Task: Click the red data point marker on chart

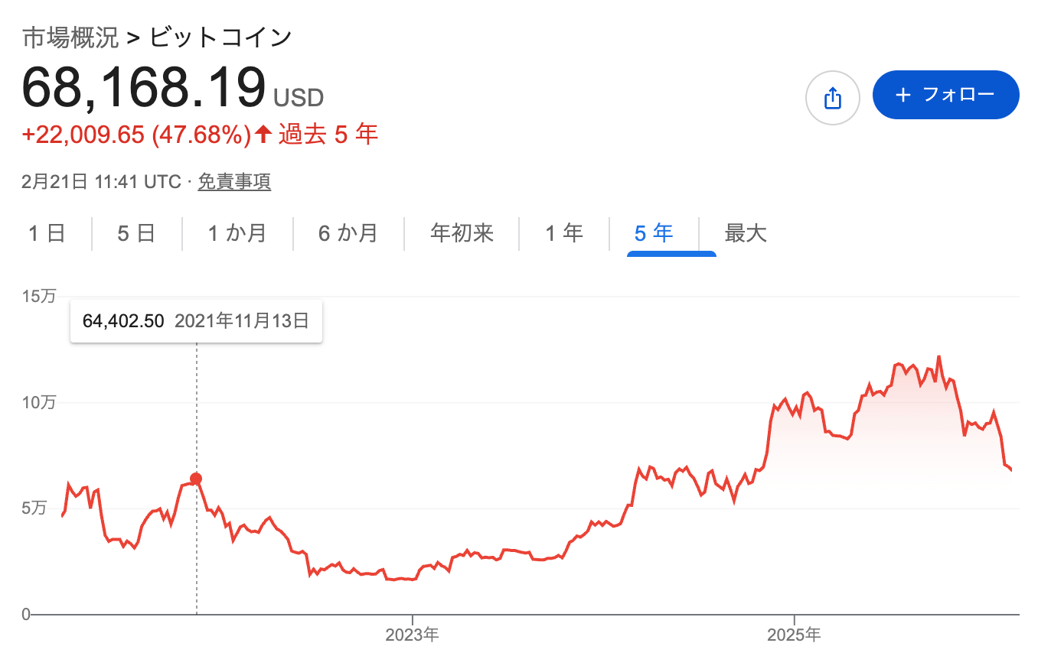Action: (x=196, y=479)
